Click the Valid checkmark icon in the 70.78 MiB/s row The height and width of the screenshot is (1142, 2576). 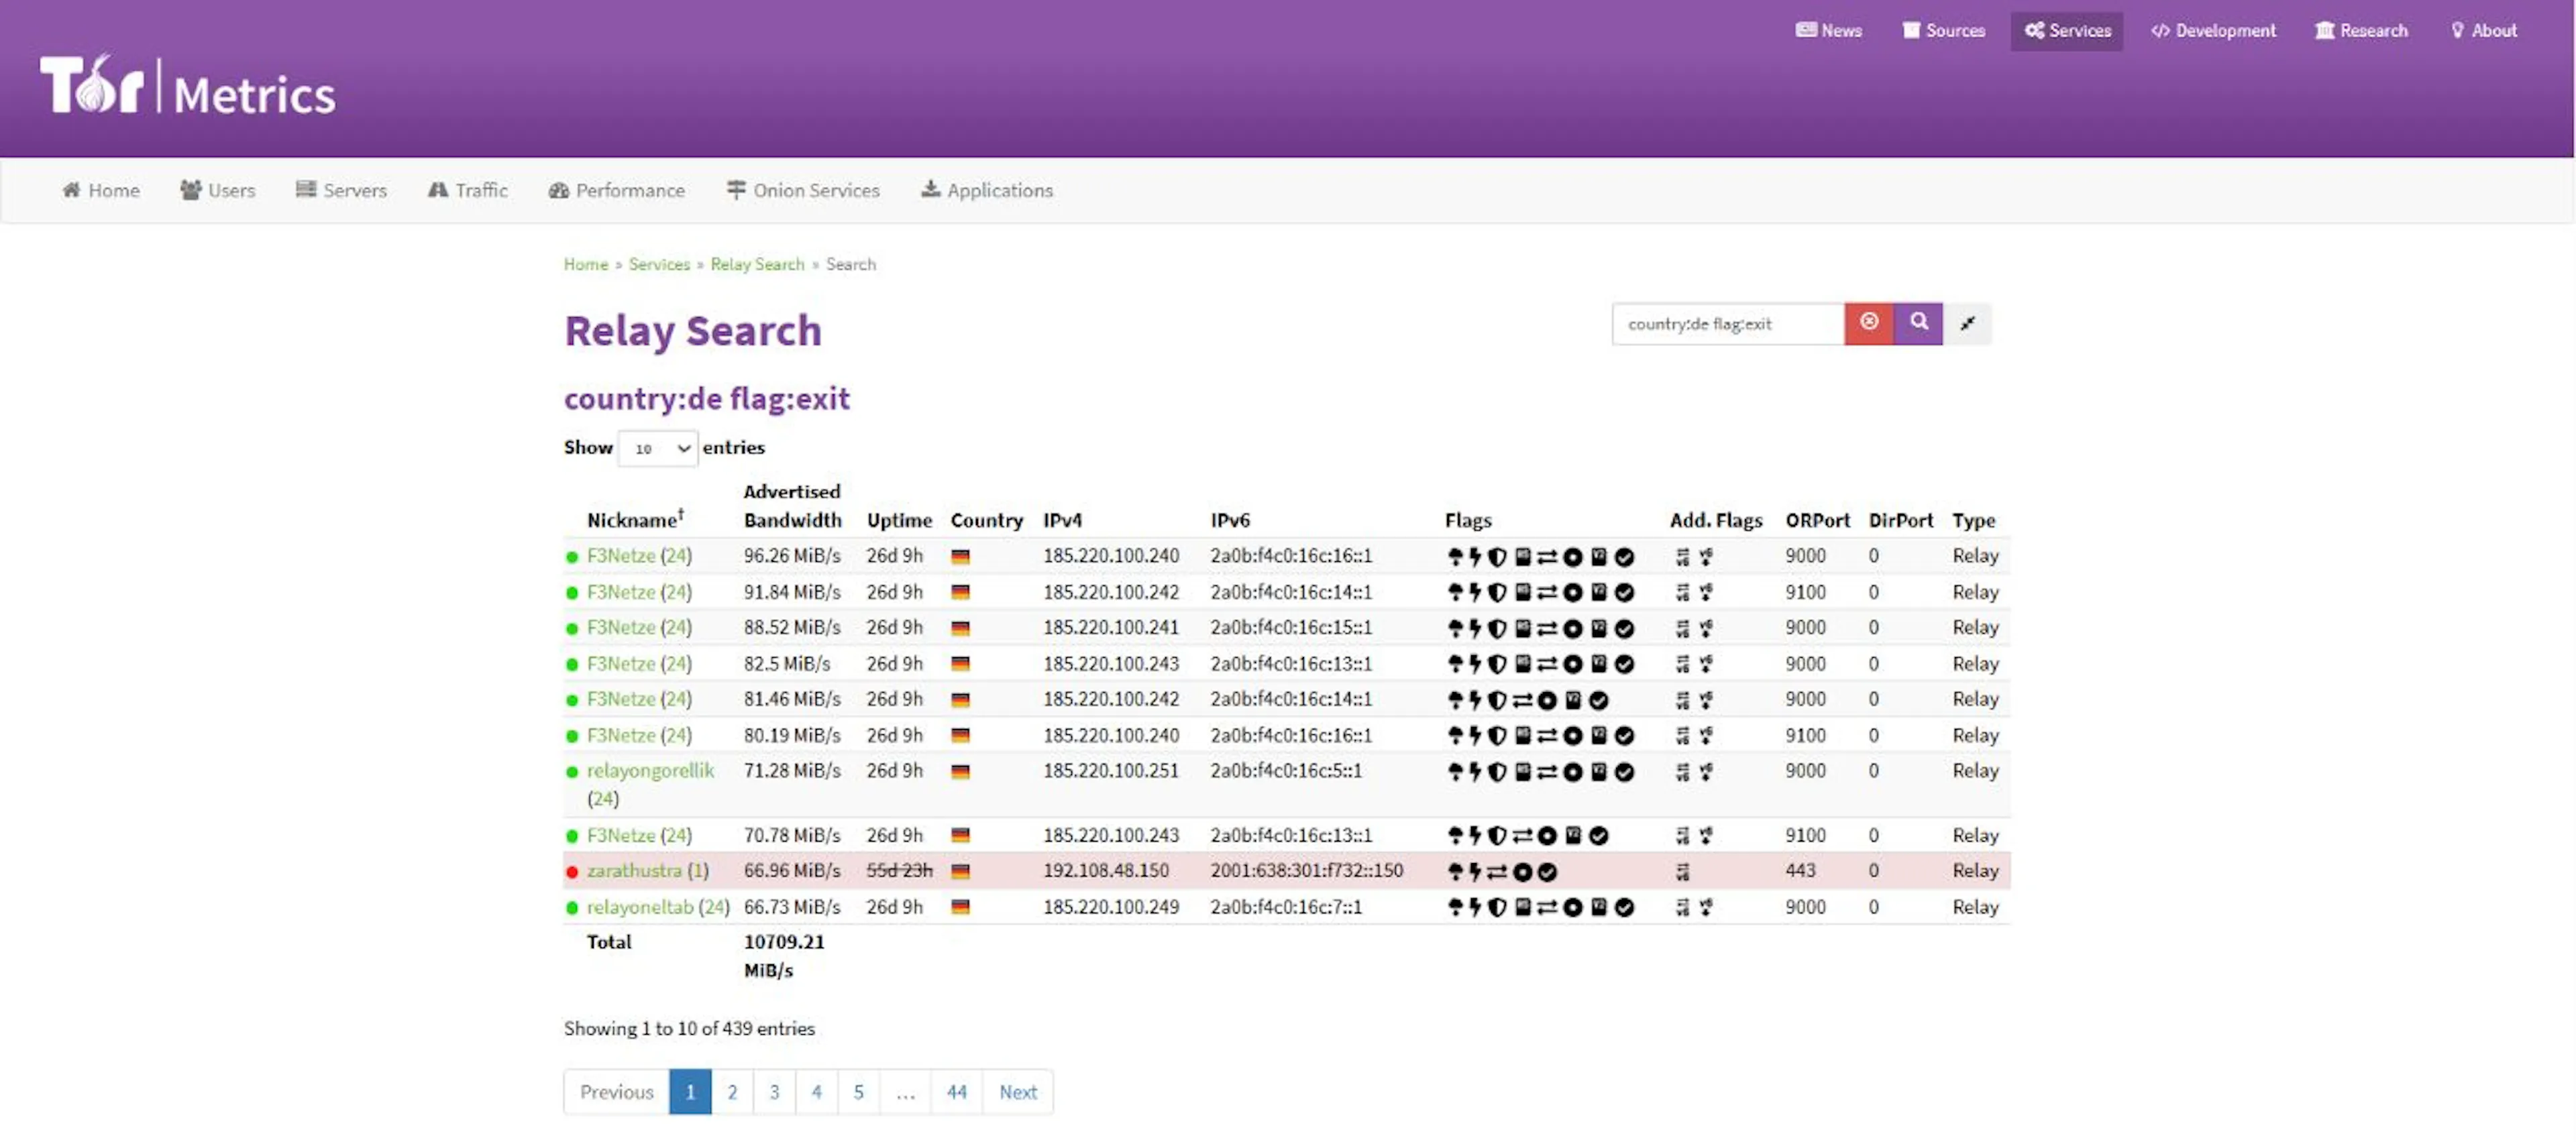[1599, 836]
